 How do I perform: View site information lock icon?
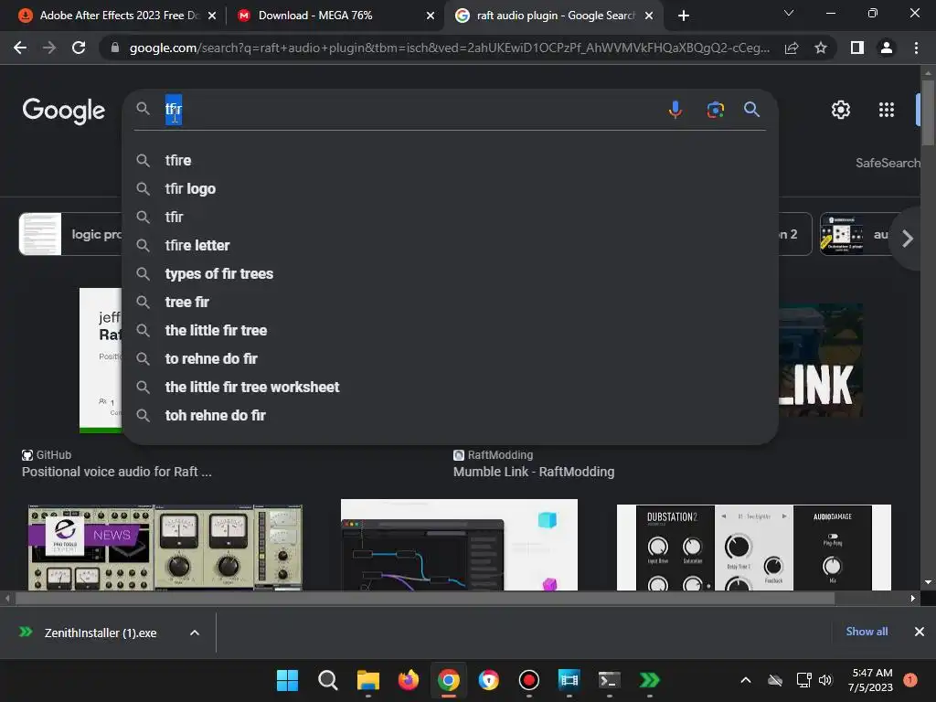pyautogui.click(x=115, y=48)
